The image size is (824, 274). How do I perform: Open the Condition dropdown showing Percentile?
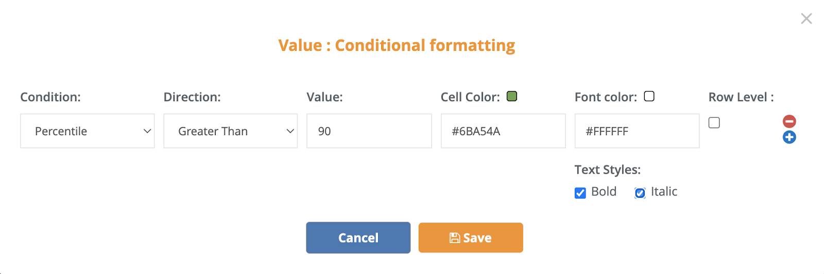tap(88, 131)
